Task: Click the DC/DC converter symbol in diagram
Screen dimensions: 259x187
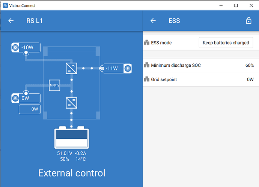Action: point(71,103)
